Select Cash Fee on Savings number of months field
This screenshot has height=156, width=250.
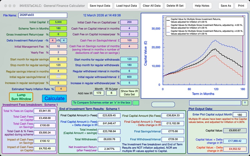pos(129,46)
